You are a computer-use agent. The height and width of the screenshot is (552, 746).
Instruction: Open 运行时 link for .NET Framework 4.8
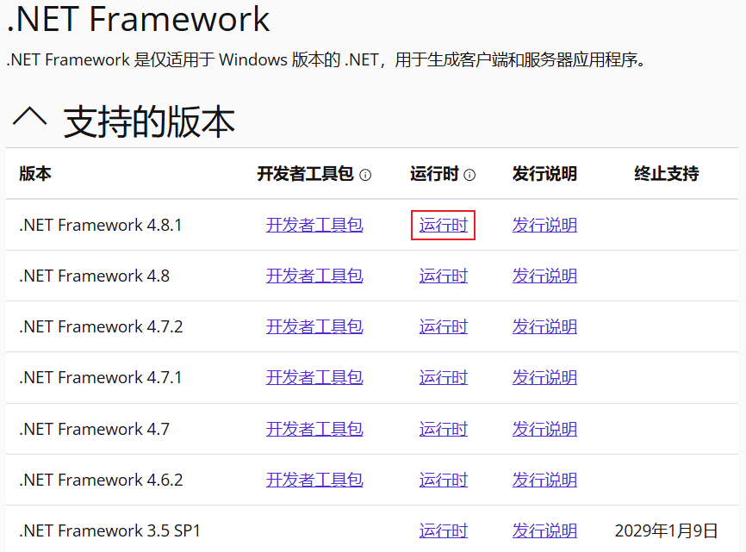point(444,276)
